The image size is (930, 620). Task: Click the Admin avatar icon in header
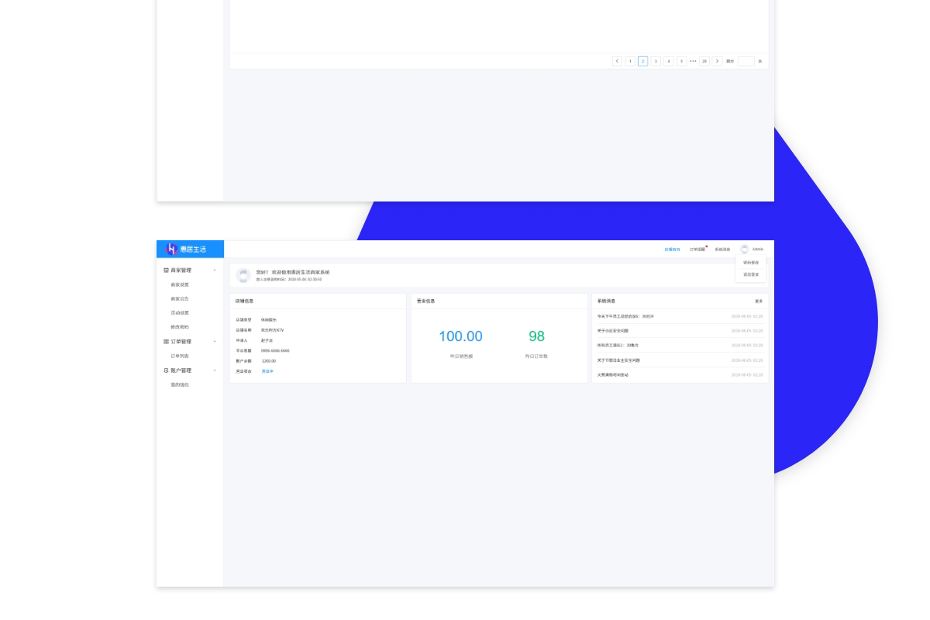[745, 250]
